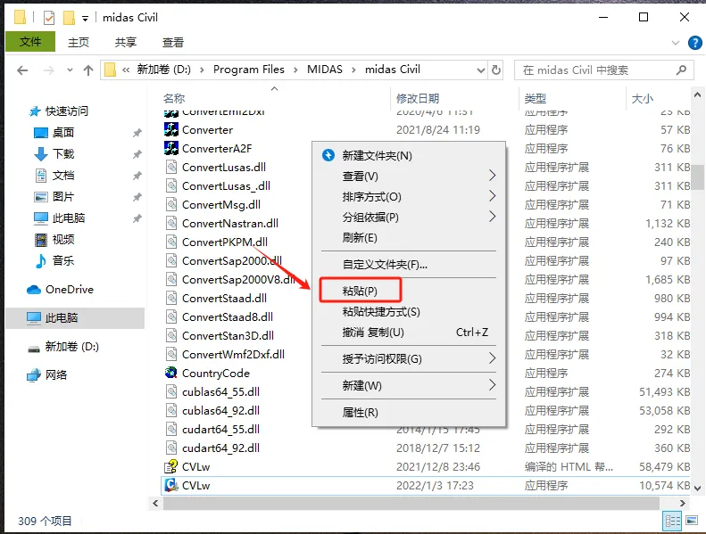Click vertical scrollbar down arrow
The width and height of the screenshot is (706, 534).
(697, 489)
